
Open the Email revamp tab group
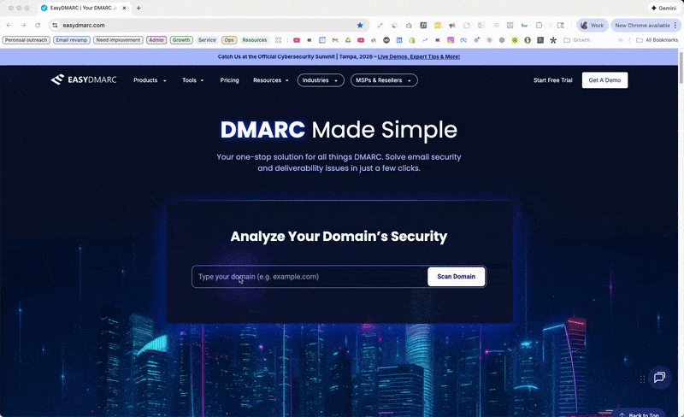pyautogui.click(x=72, y=40)
